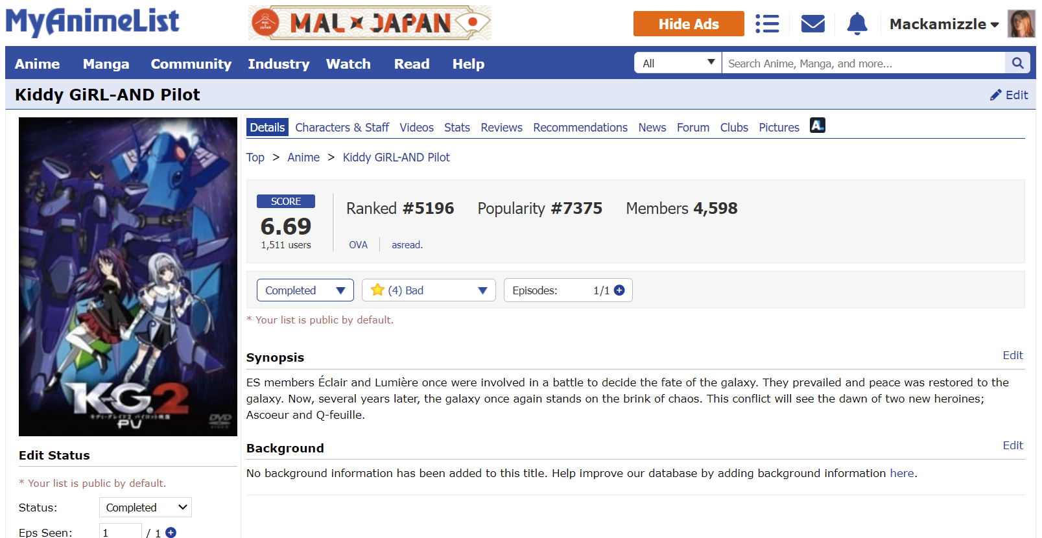Open the Read navigation menu
This screenshot has height=538, width=1042.
pyautogui.click(x=412, y=64)
